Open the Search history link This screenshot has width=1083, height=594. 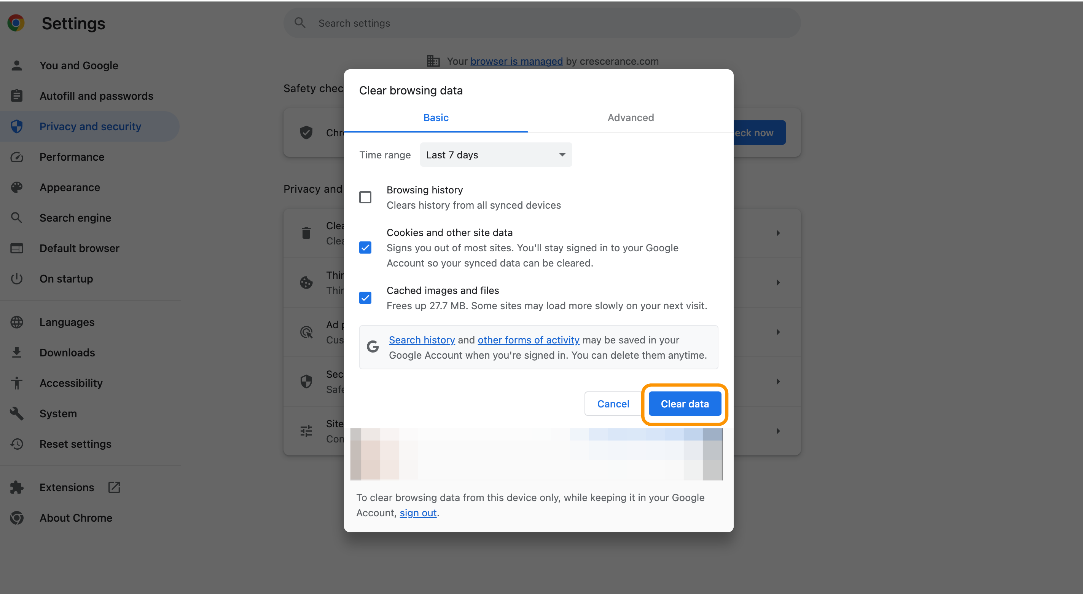[422, 340]
